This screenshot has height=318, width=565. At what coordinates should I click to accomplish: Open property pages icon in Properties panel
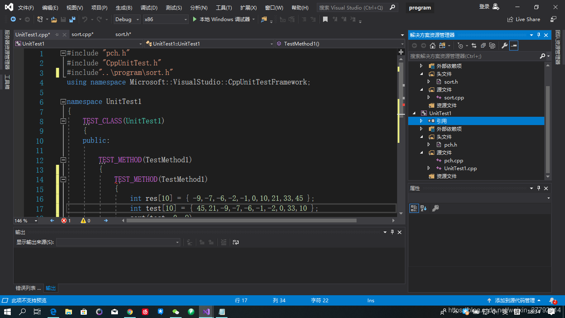[435, 208]
